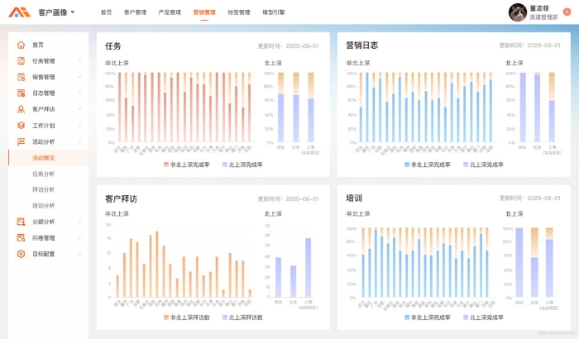Click the 任务 card title

113,45
